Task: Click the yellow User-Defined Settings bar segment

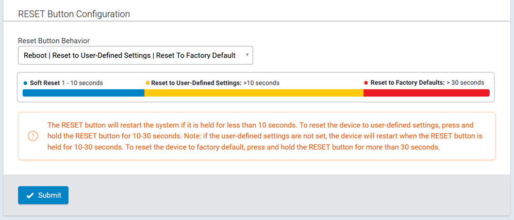Action: [254, 93]
